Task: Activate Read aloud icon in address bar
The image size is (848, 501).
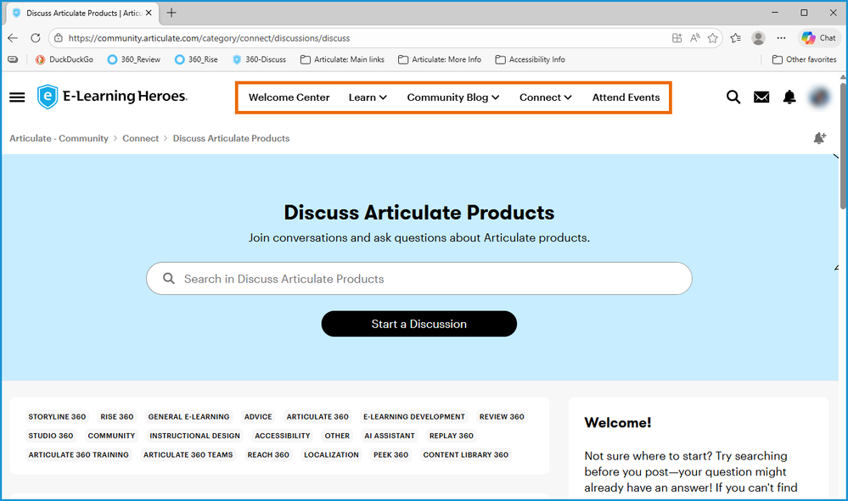Action: [695, 38]
